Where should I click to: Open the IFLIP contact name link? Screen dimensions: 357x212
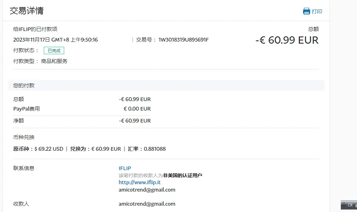[125, 168]
